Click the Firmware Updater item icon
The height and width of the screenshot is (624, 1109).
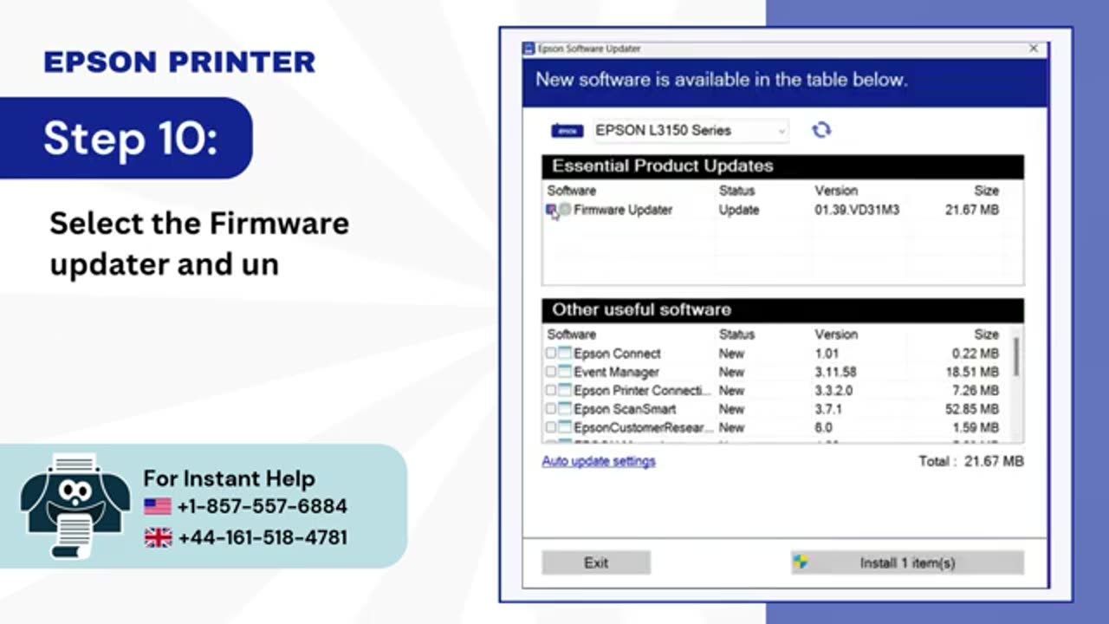[565, 210]
